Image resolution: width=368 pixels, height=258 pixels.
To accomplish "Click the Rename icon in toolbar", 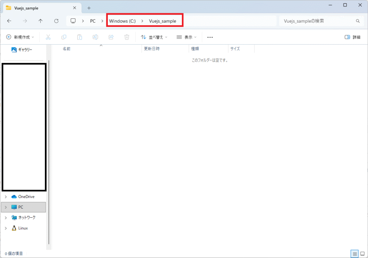I will coord(95,37).
